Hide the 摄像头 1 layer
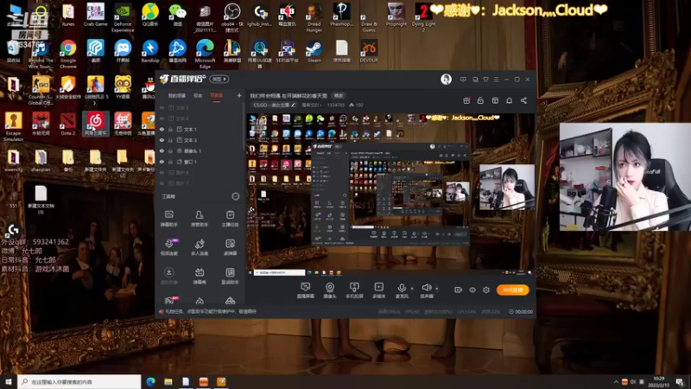This screenshot has height=389, width=691. point(162,150)
